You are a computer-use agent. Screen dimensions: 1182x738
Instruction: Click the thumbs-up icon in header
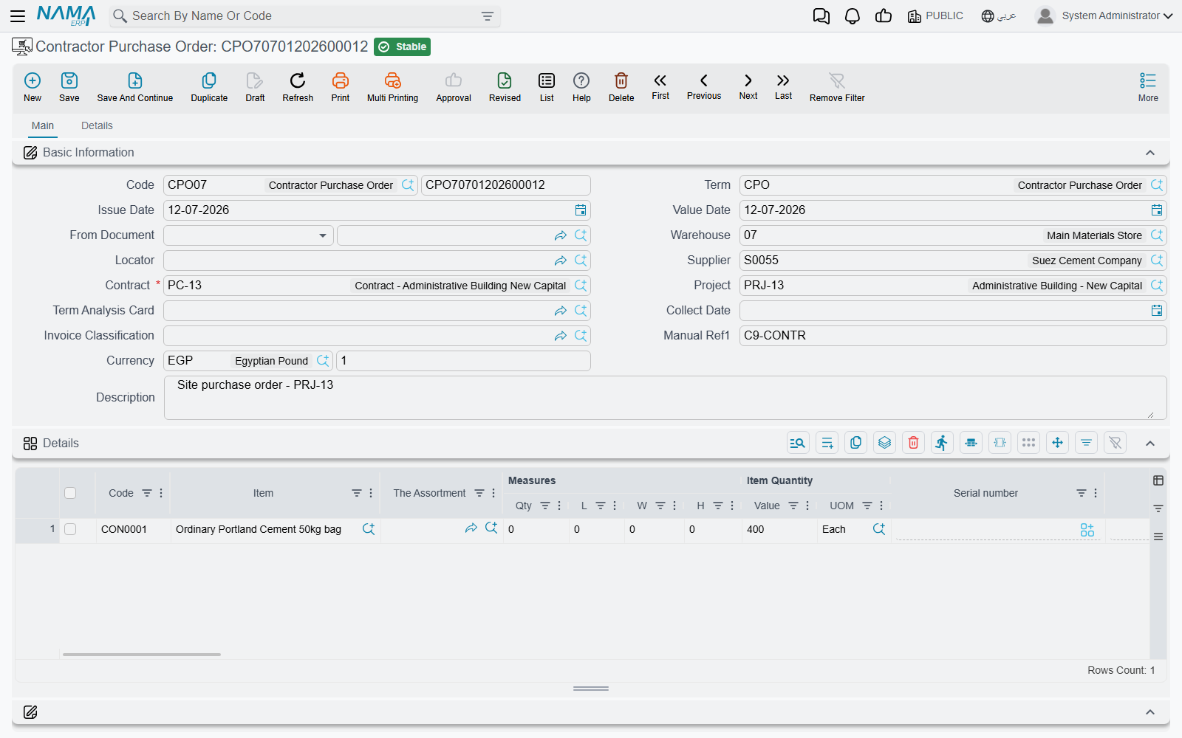[x=884, y=16]
